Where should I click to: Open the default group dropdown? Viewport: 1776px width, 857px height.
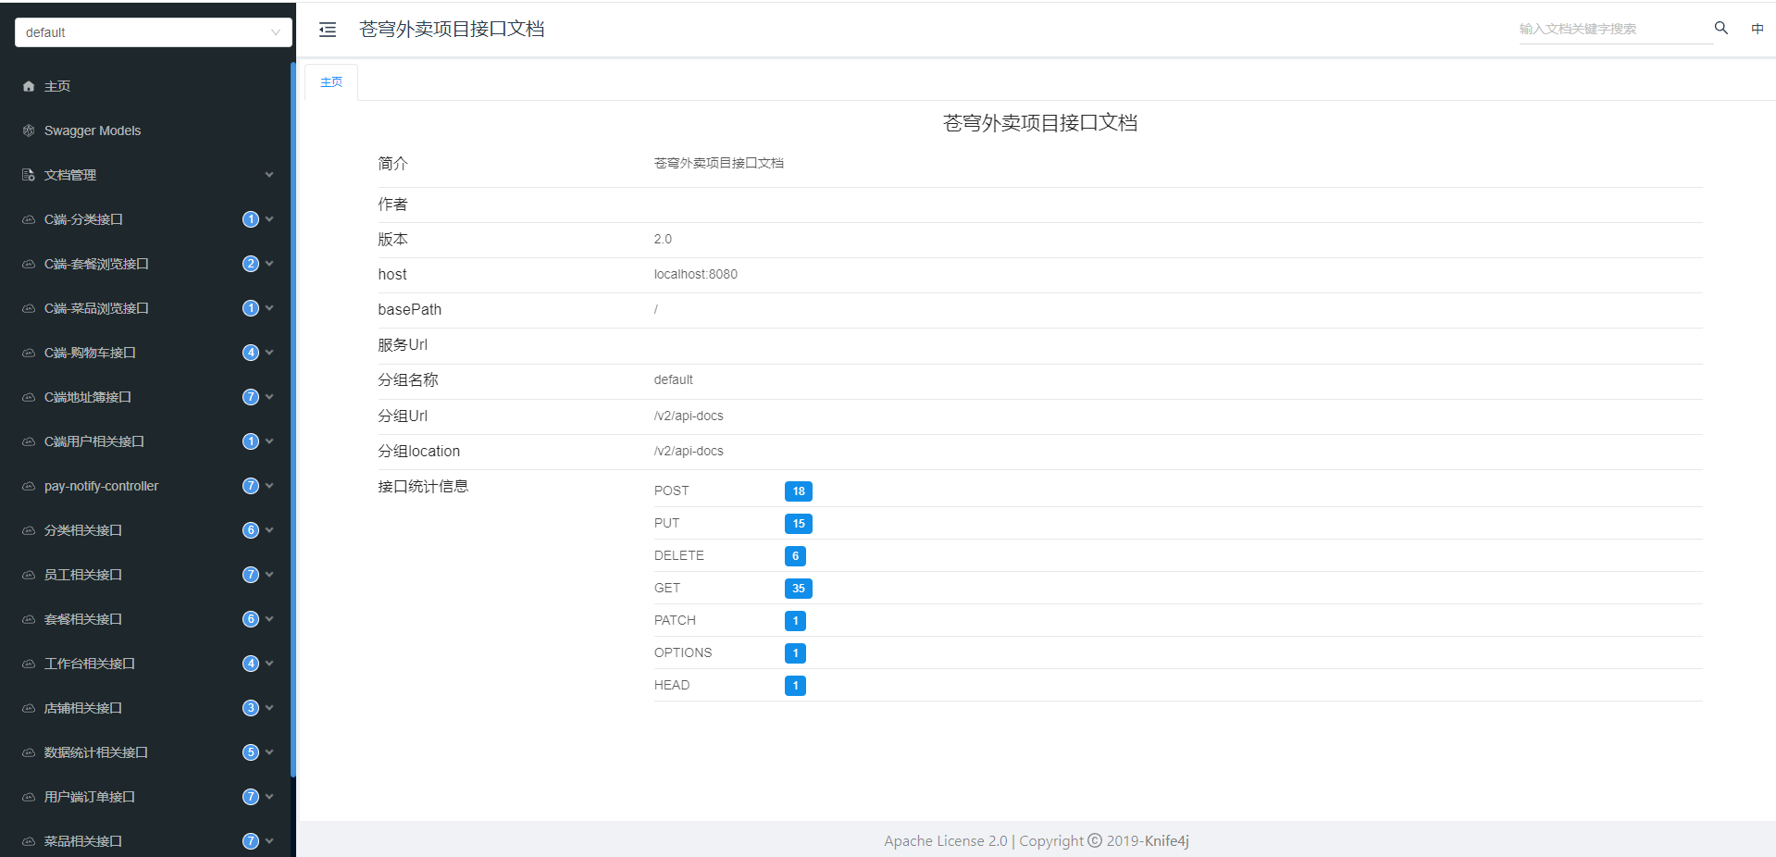coord(154,32)
